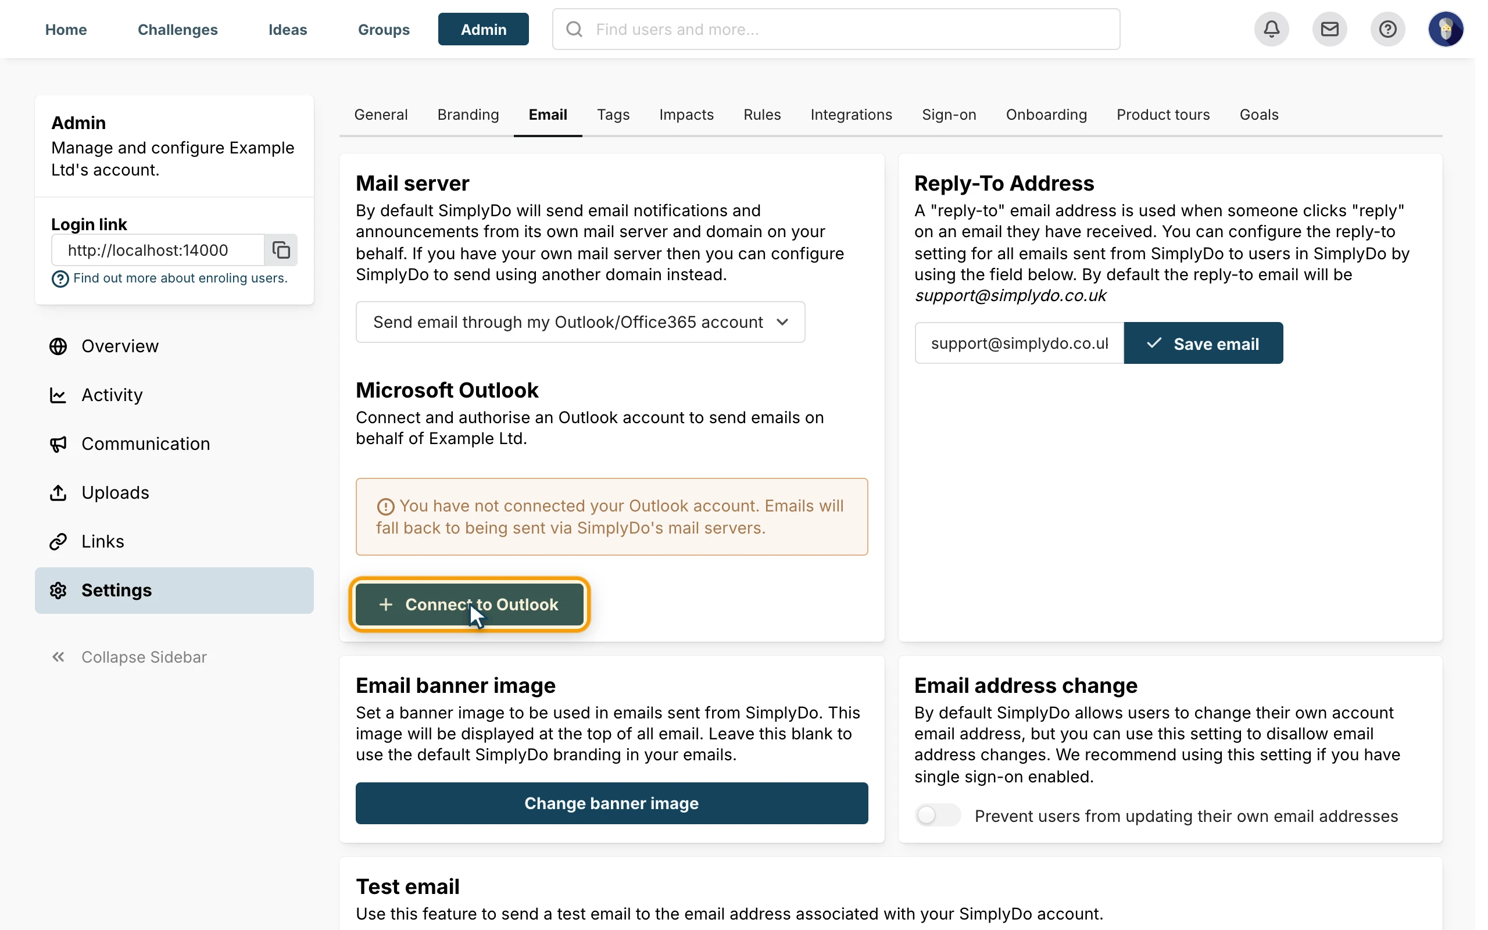This screenshot has height=930, width=1488.
Task: Switch to the Sign-on tab
Action: [x=949, y=115]
